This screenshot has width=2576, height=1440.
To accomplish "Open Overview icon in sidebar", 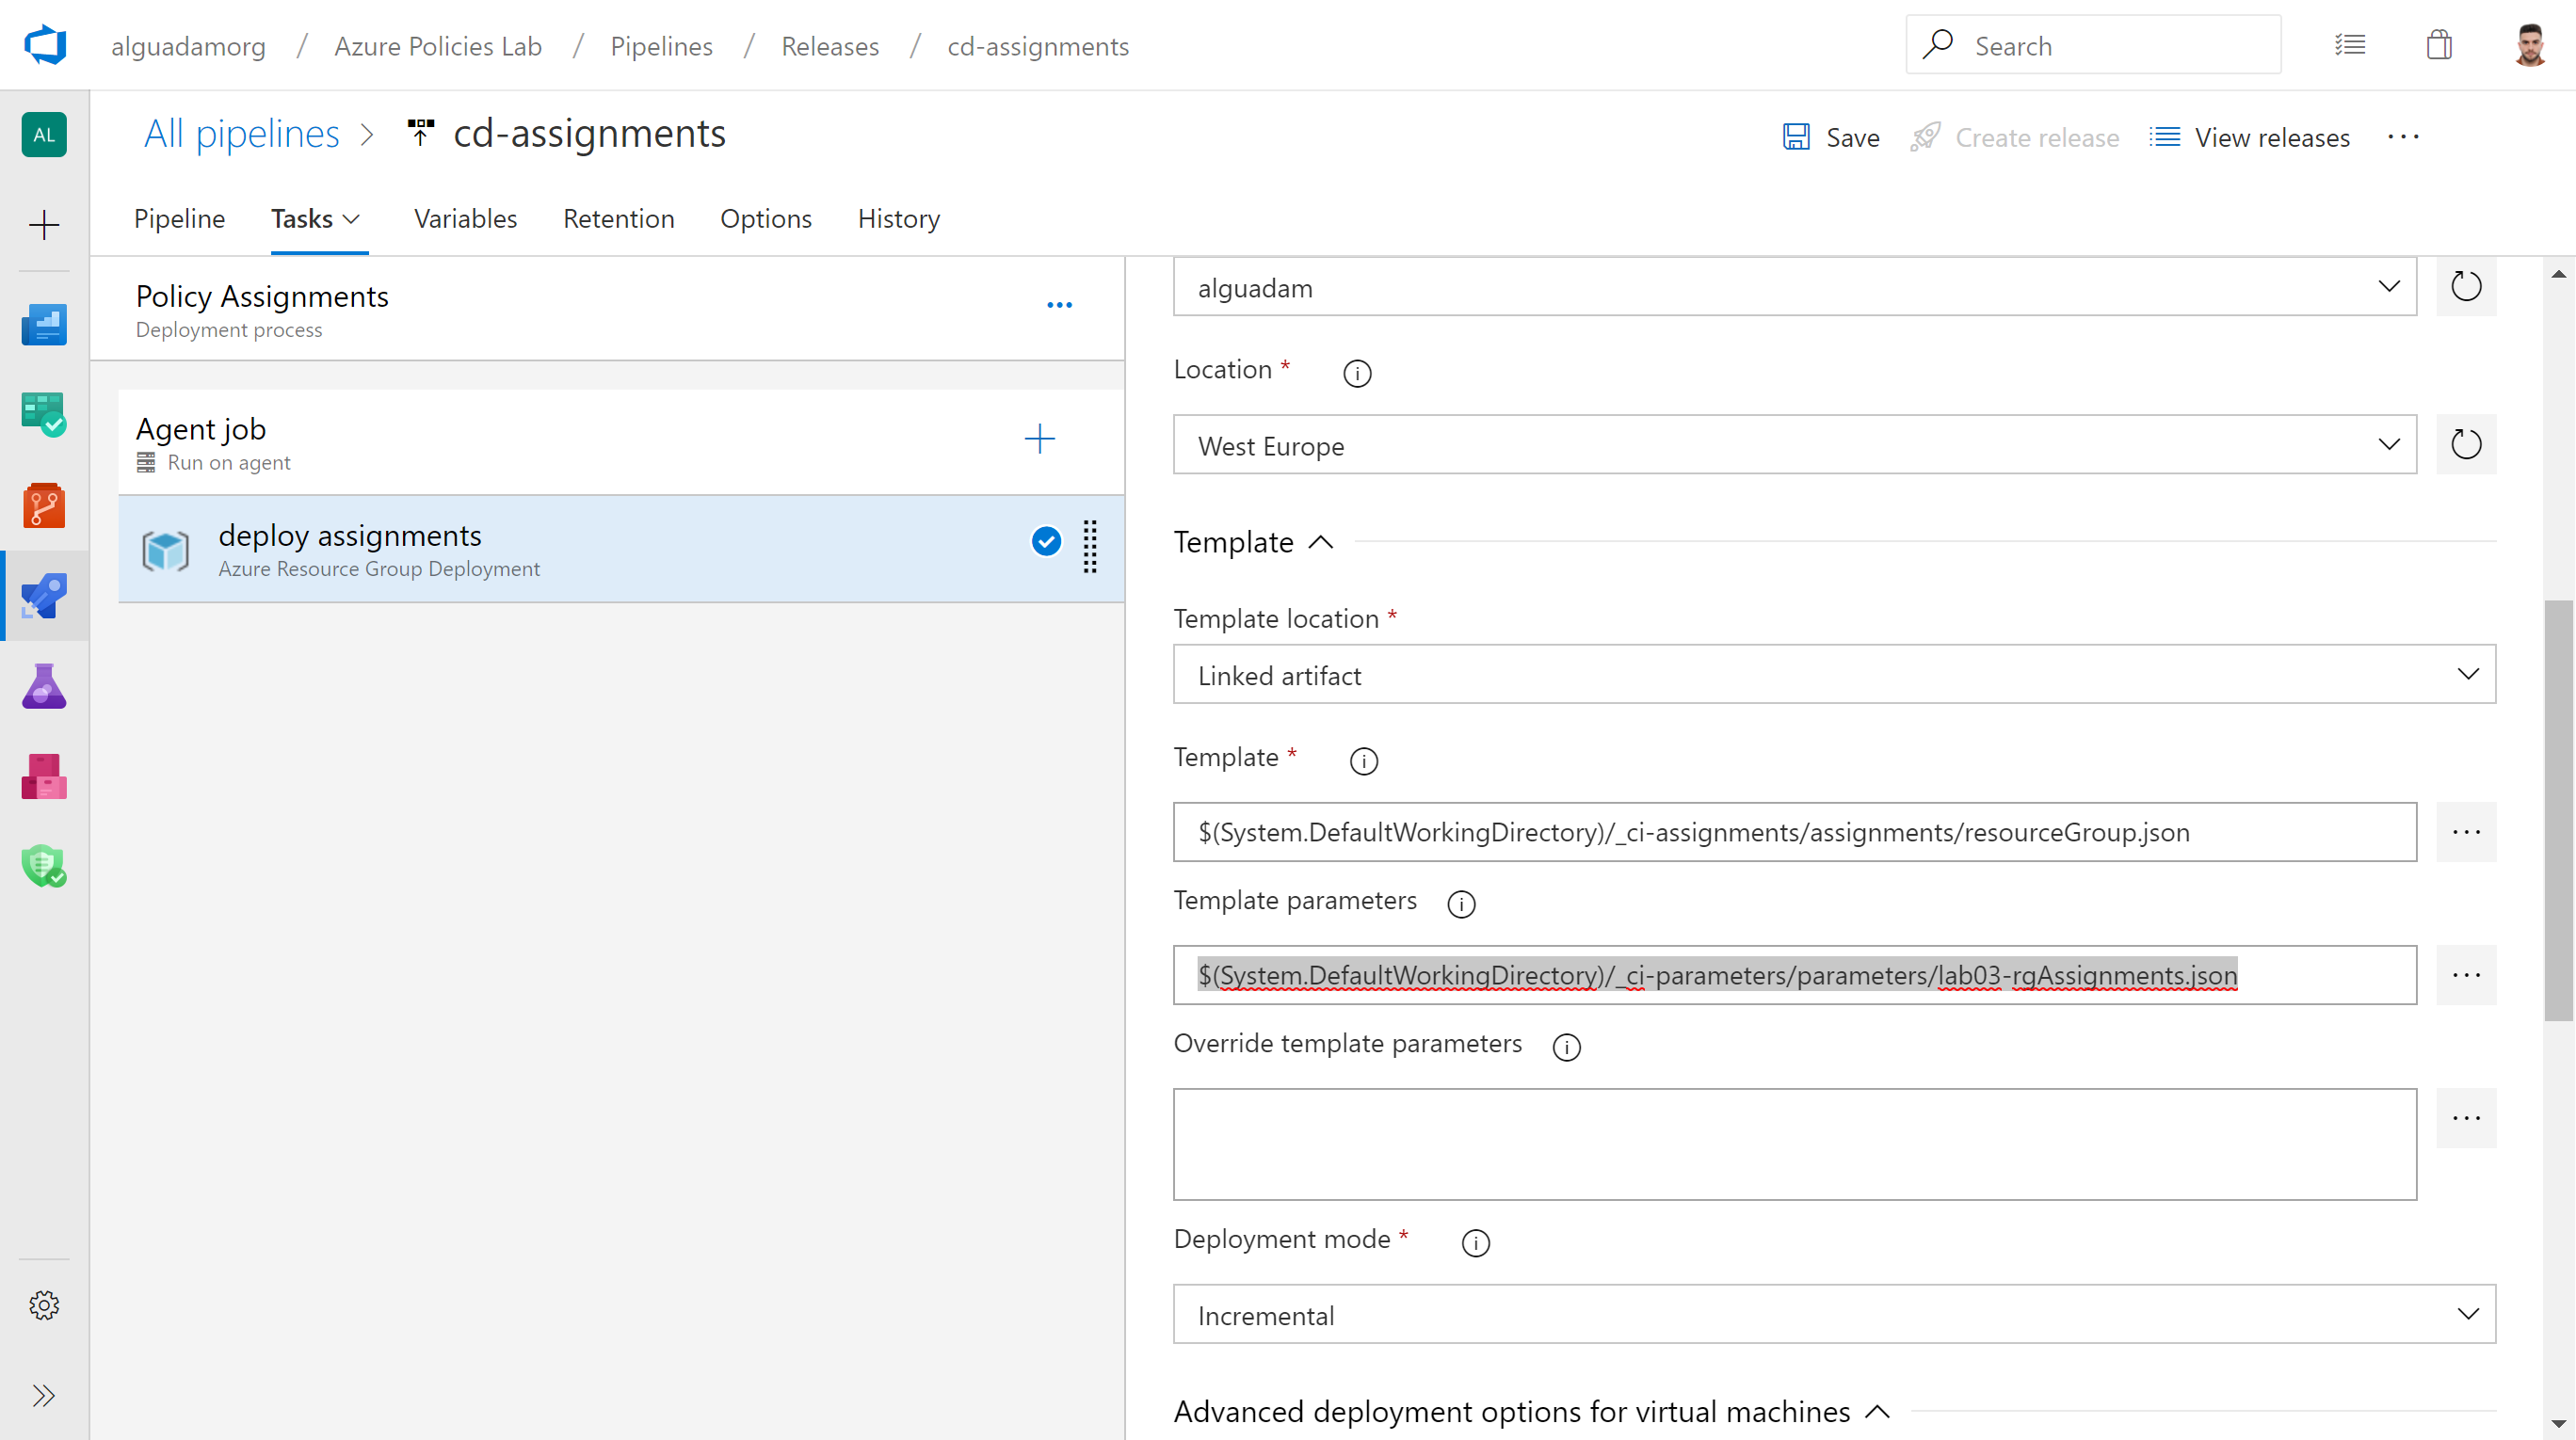I will [x=44, y=325].
